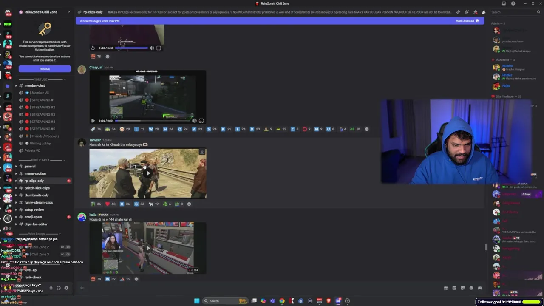Screen dimensions: 544x306
Task: Download Tanveer's video via corner icon
Action: (202, 152)
